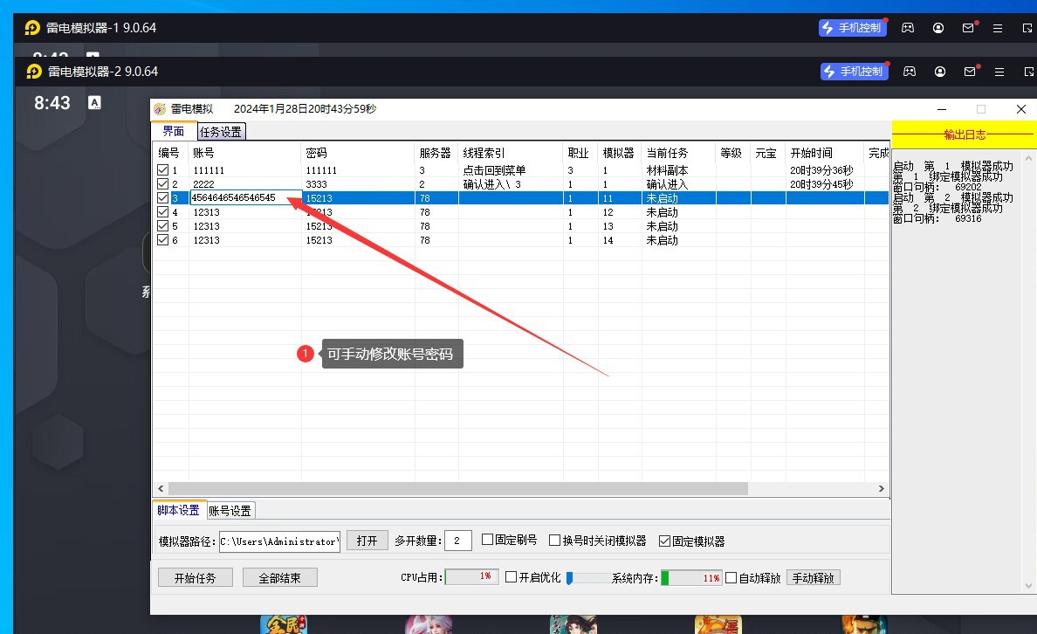Click 手机控制 button in 雷电模拟器-2 window
Viewport: 1037px width, 634px height.
pyautogui.click(x=855, y=72)
